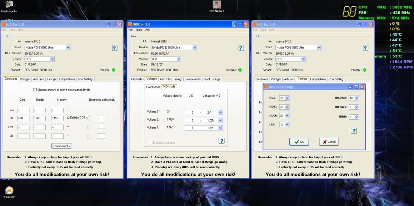The width and height of the screenshot is (414, 206).
Task: Open the tRCDRD timing dropdown
Action: 356,98
